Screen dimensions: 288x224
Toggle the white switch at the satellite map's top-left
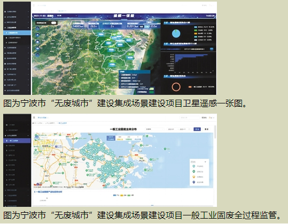(53, 23)
